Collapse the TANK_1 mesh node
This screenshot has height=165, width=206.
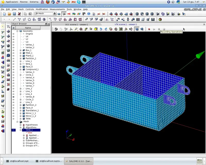pyautogui.click(x=21, y=130)
